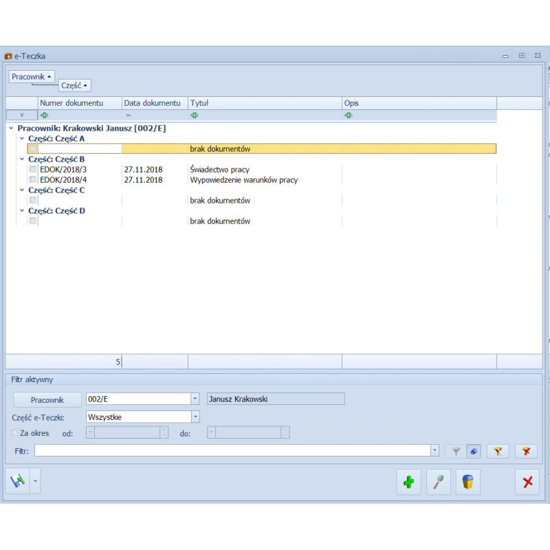Toggle the blue pin filter button

coord(474,451)
